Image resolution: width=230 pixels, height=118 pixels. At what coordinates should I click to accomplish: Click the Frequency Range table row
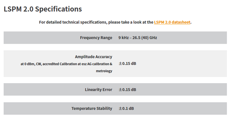[x=115, y=38]
